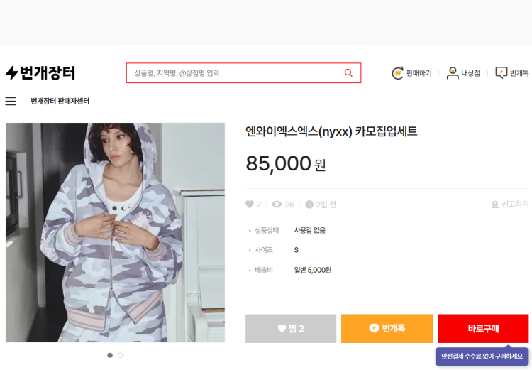Click the heart likes count icon
The image size is (532, 370).
coord(250,205)
